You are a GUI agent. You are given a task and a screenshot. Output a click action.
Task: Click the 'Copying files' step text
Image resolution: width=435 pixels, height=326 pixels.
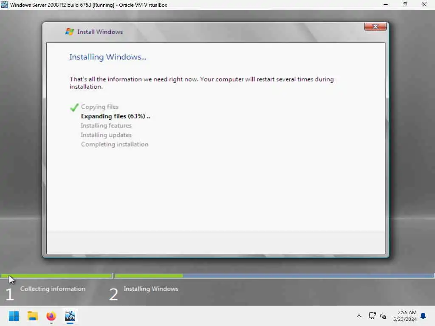[x=100, y=107]
